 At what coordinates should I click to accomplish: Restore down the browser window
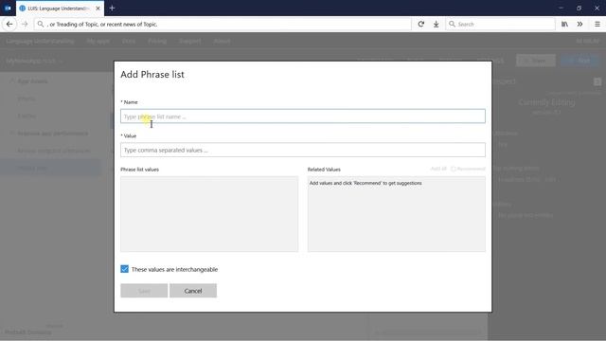579,8
